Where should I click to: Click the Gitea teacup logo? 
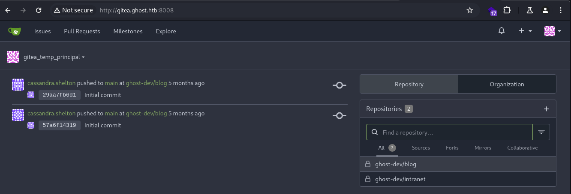tap(14, 31)
